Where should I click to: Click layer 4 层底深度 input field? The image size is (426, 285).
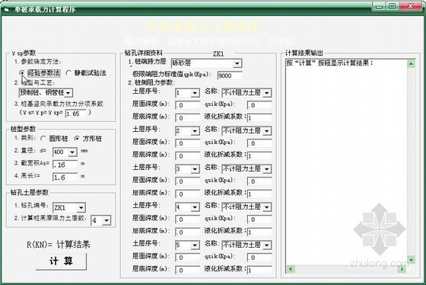point(187,232)
